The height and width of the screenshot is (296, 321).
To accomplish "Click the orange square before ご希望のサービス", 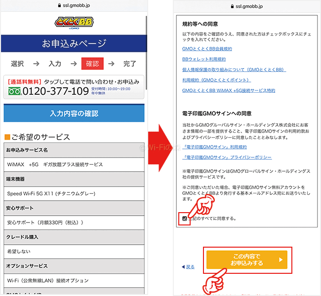I will tap(7, 137).
